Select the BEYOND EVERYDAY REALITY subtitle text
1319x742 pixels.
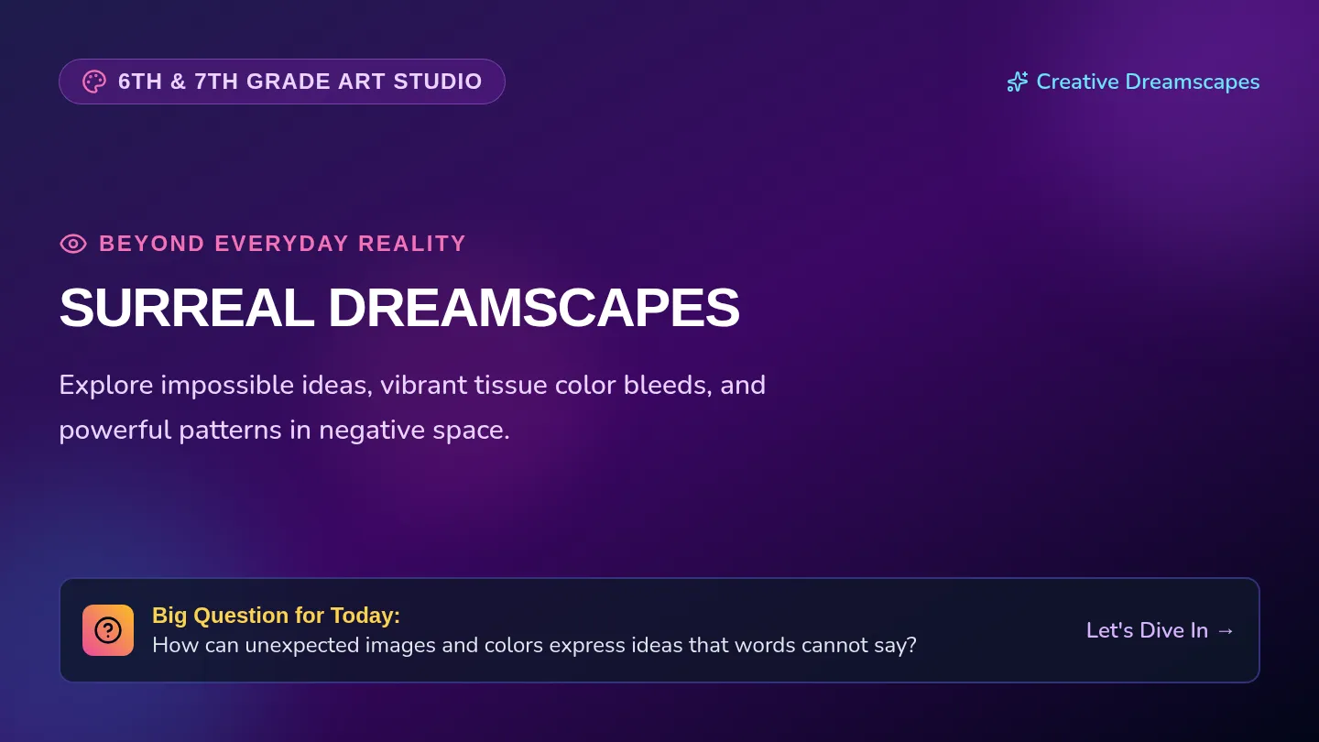click(x=282, y=244)
